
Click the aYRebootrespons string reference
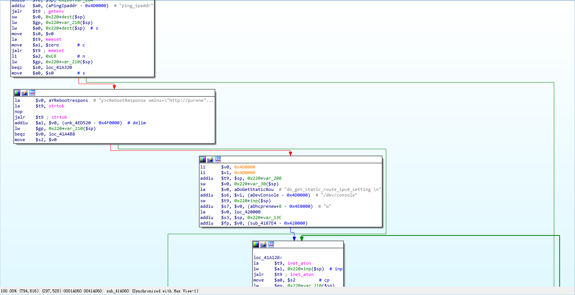point(68,100)
